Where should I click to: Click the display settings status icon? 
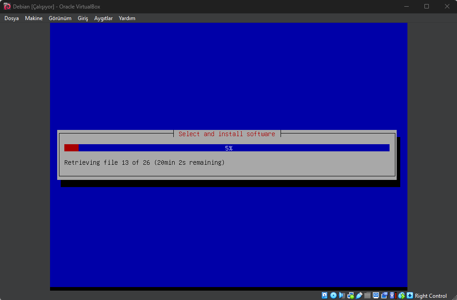coord(376,296)
